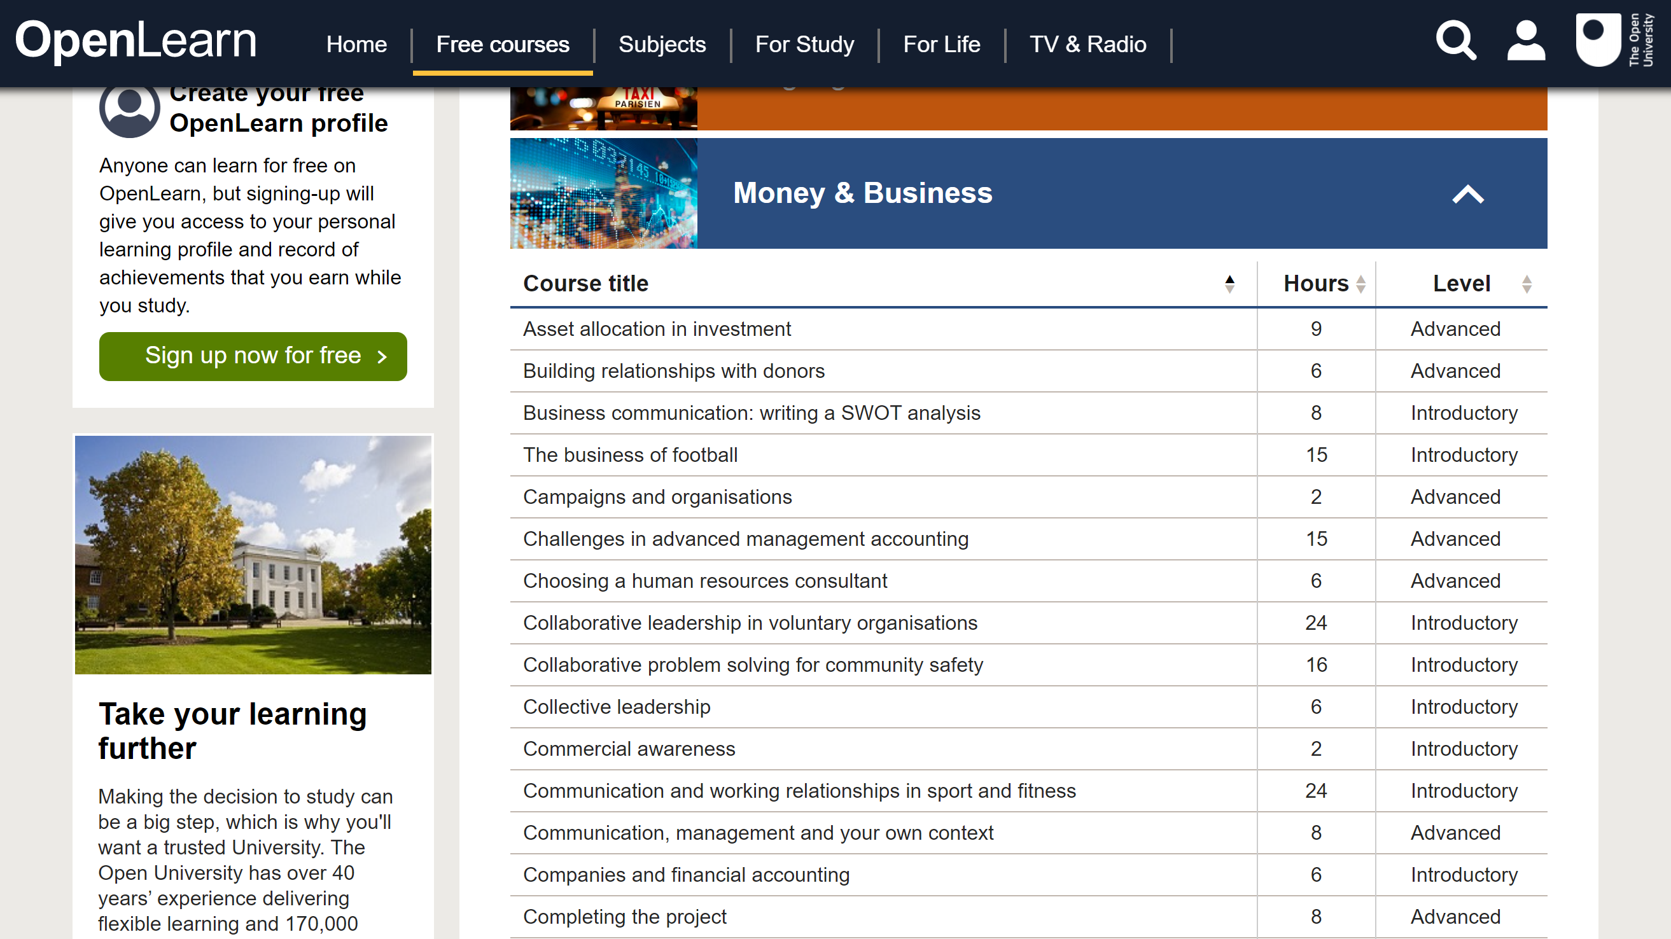The image size is (1671, 939).
Task: Open Commercial awareness course
Action: point(629,749)
